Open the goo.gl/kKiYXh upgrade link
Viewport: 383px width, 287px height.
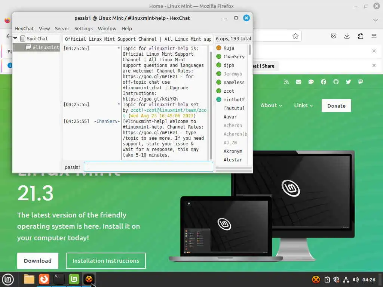pyautogui.click(x=150, y=99)
